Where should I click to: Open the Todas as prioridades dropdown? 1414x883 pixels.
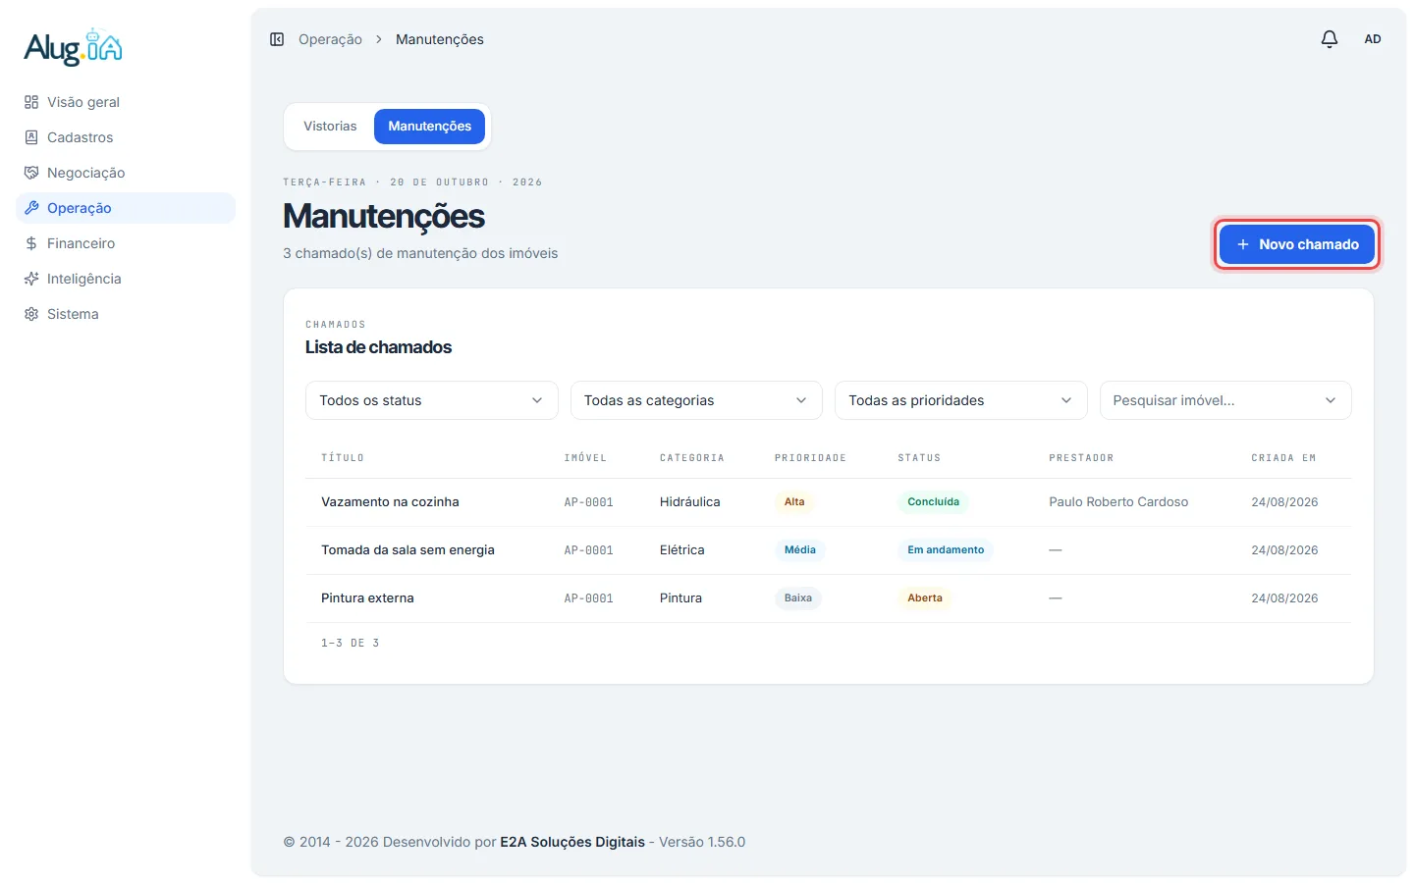pos(961,400)
